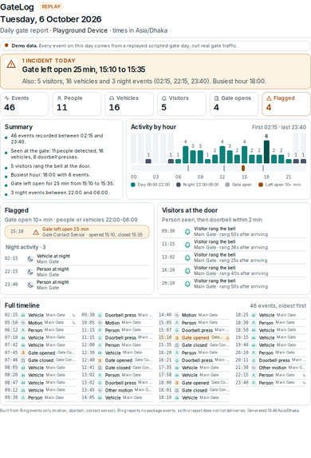Click the warning icon ending the 15:10 timeline row
Viewport: 311px width, 458px height.
pyautogui.click(x=227, y=337)
